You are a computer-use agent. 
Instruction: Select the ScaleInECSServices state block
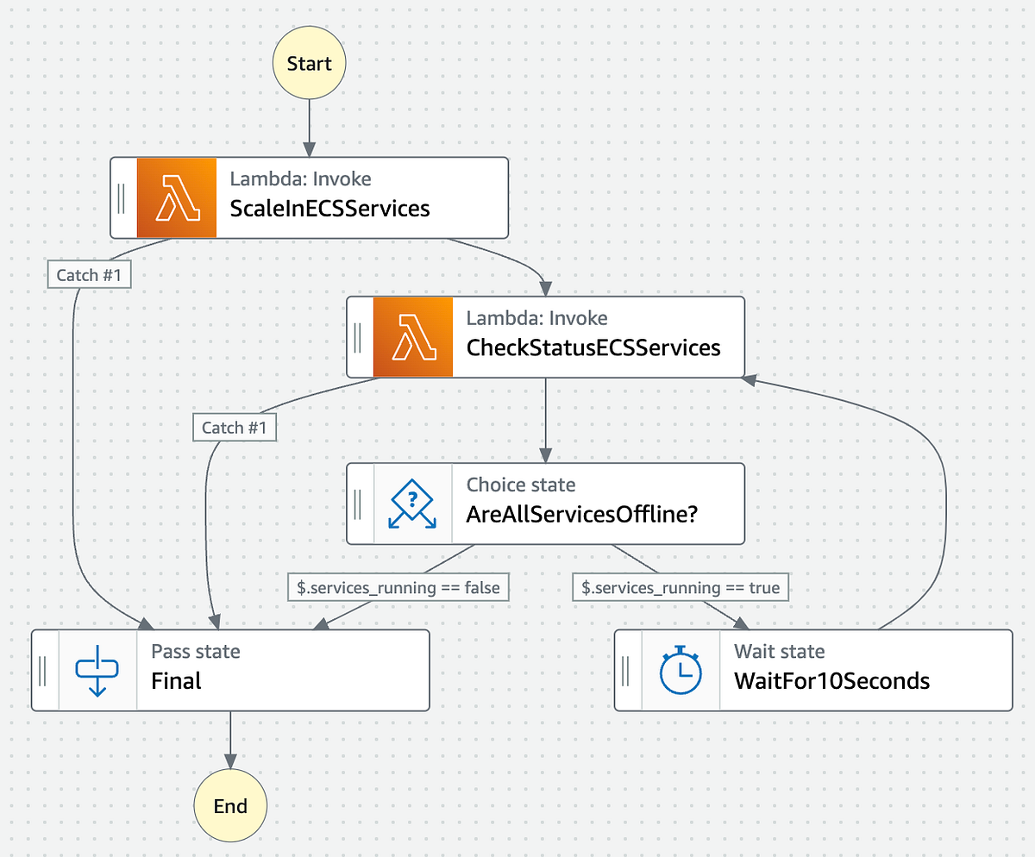(x=345, y=197)
